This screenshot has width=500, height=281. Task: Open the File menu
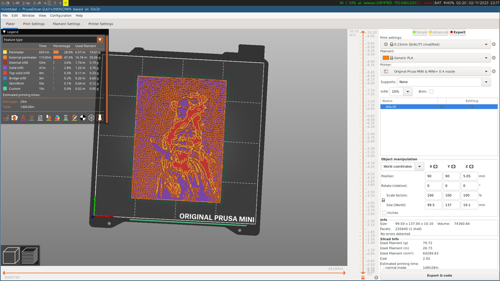(5, 16)
